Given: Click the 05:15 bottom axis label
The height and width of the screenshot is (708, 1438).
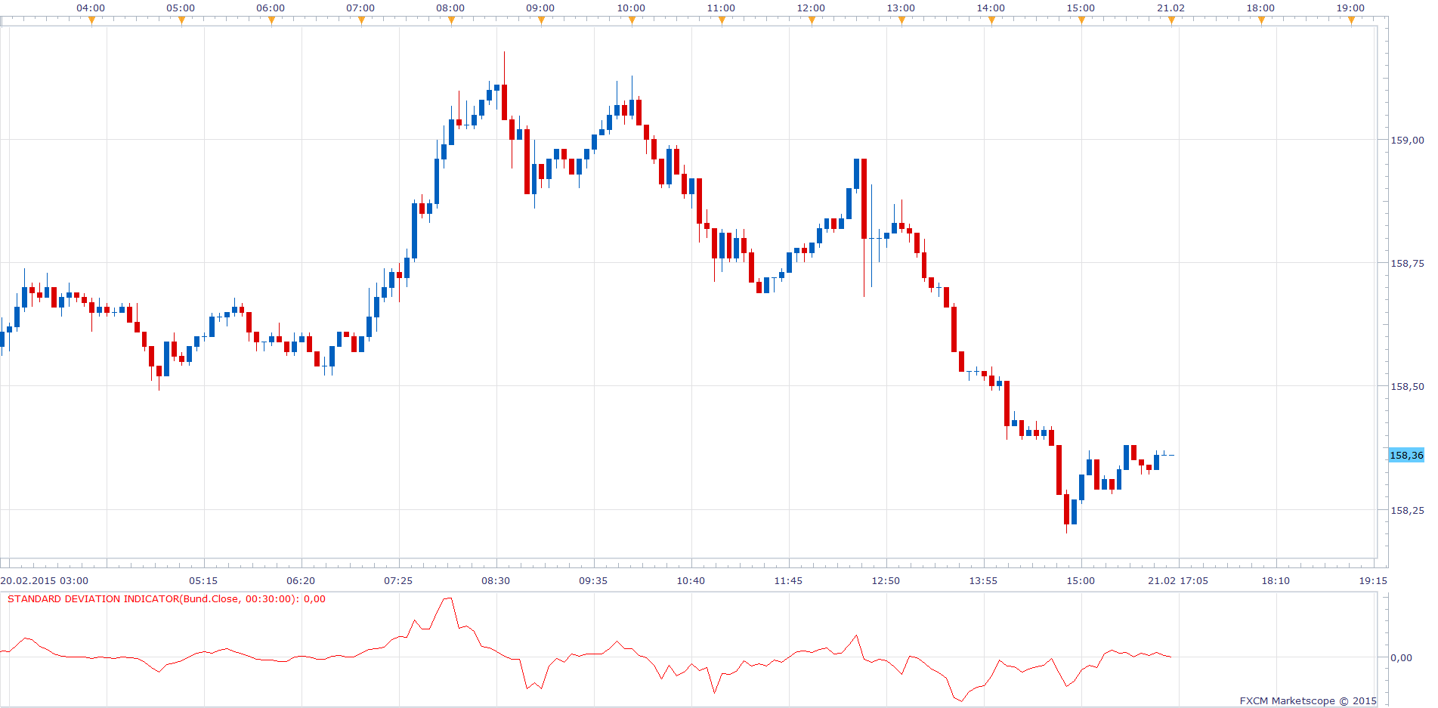Looking at the screenshot, I should (203, 581).
